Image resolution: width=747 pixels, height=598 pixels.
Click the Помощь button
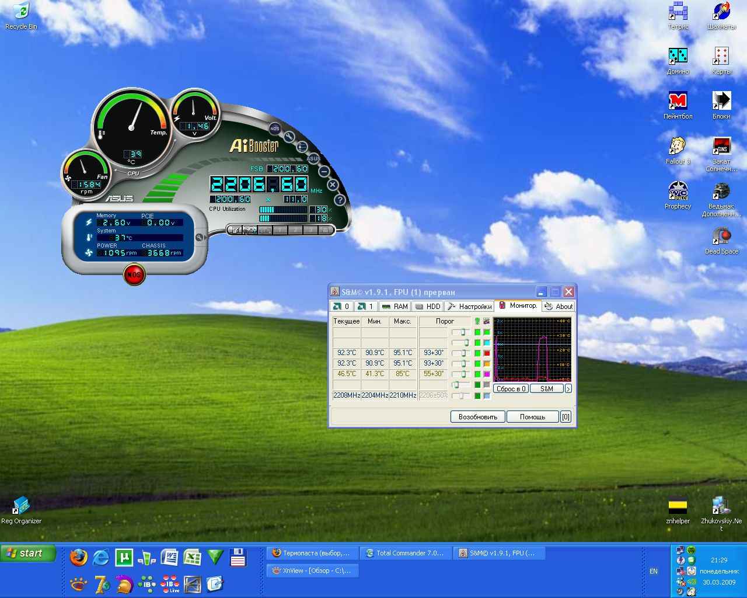pos(532,417)
